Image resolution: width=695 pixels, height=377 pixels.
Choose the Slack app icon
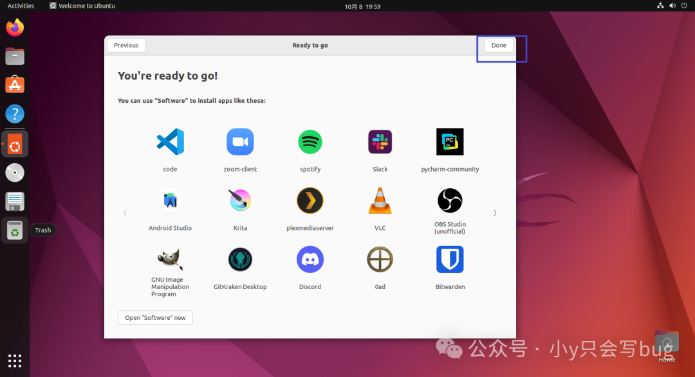(x=380, y=141)
